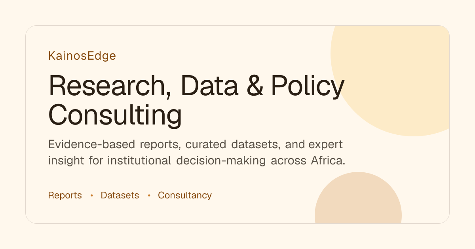Click the ampersand in the headline
This screenshot has height=249, width=475.
click(255, 87)
